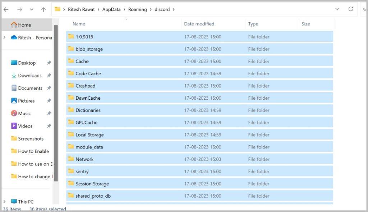Viewport: 368px width, 212px height.
Task: Click the Downloads arrow icon
Action: (x=14, y=75)
